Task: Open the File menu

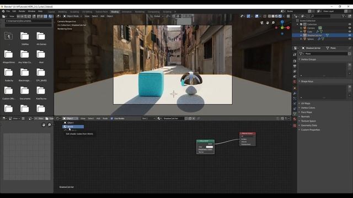Action: coord(8,11)
